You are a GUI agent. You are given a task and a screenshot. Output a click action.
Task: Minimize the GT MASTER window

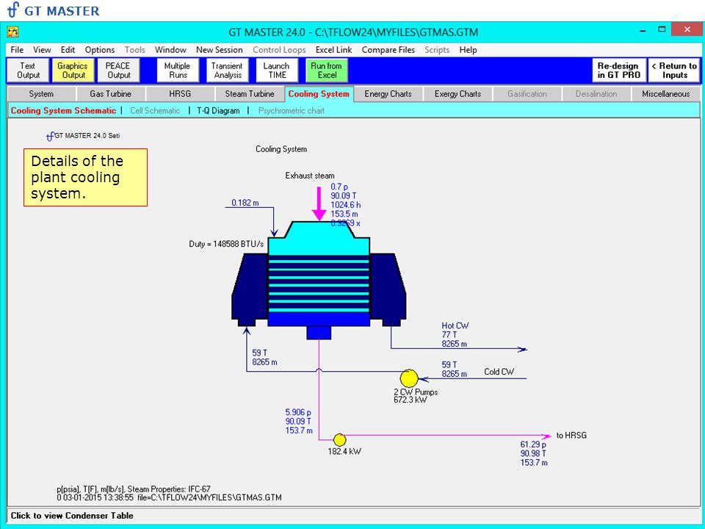(x=643, y=29)
